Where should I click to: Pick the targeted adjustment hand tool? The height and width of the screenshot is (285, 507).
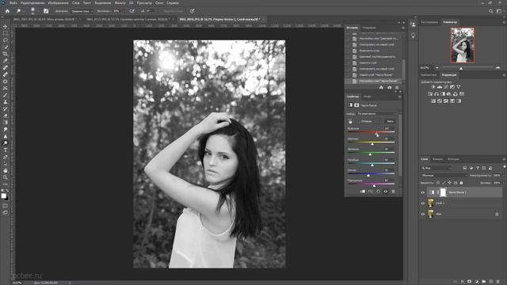tap(350, 121)
